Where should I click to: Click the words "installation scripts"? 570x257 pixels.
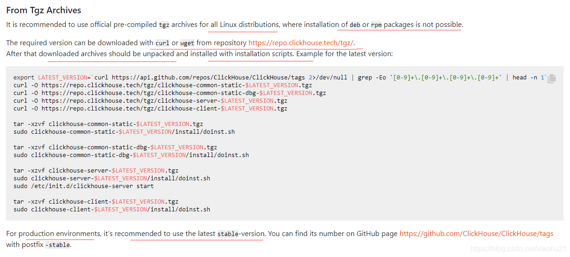pyautogui.click(x=264, y=54)
